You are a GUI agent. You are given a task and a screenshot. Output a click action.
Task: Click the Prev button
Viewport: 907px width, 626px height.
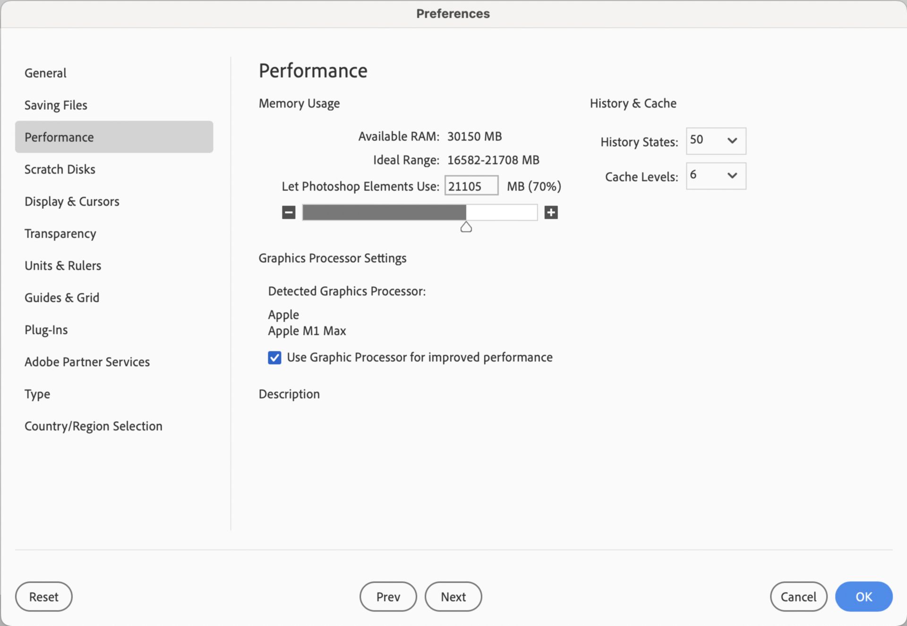(388, 597)
